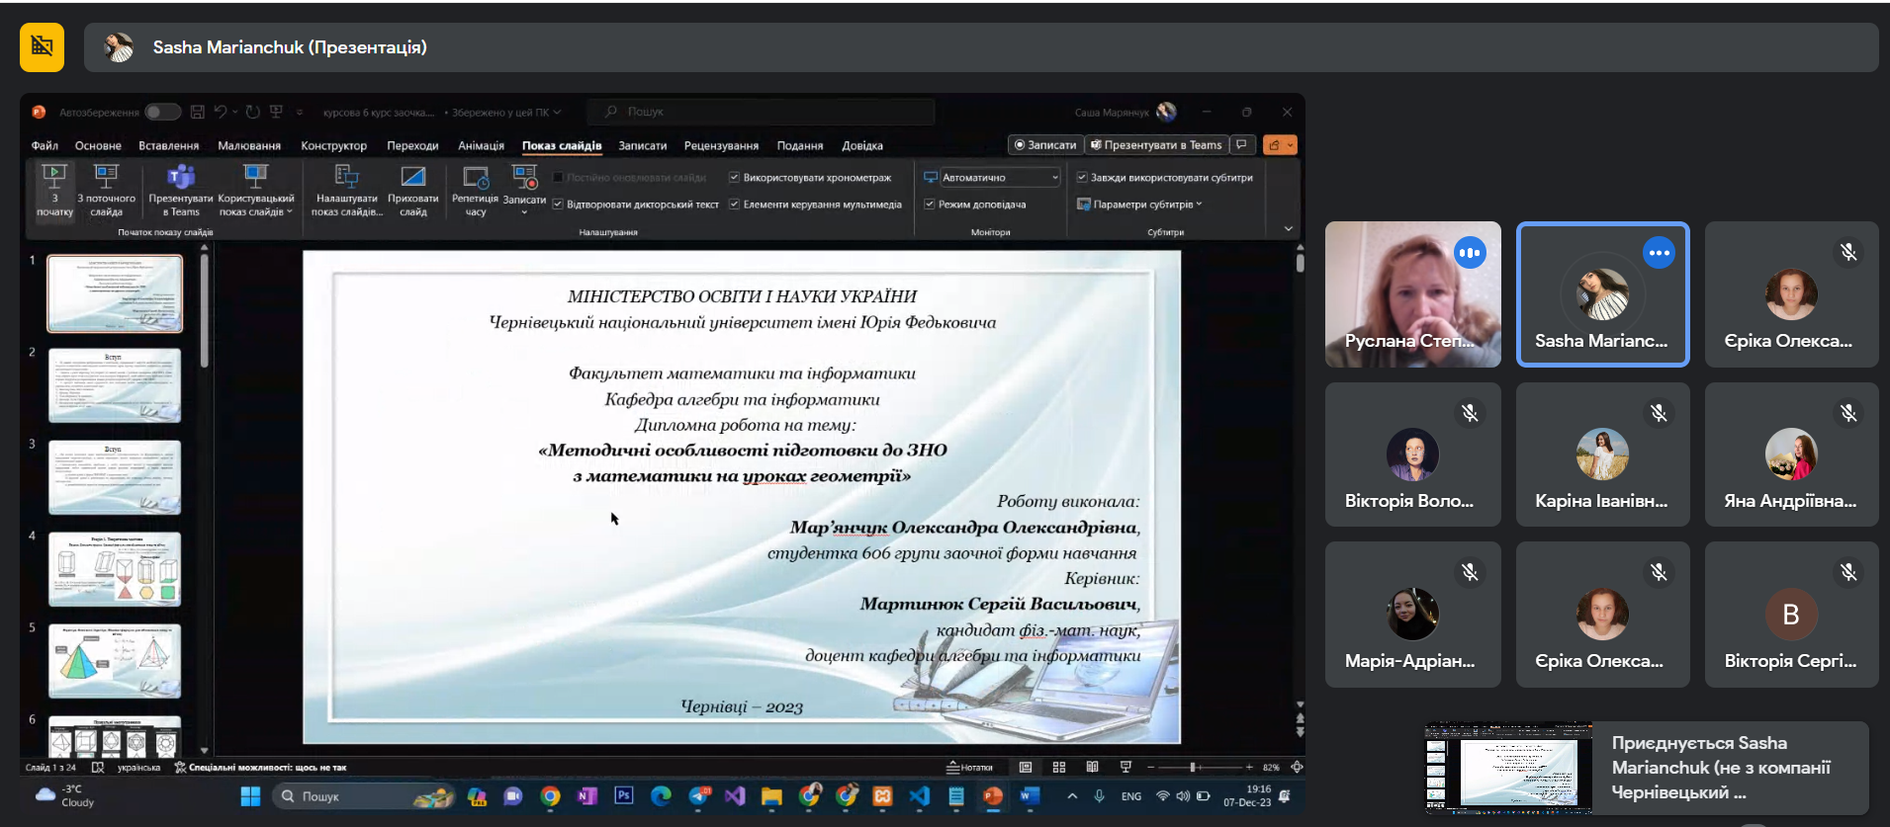Click the disabled-captions icon in Meet header
Screen dimensions: 1890x827
[x=42, y=46]
